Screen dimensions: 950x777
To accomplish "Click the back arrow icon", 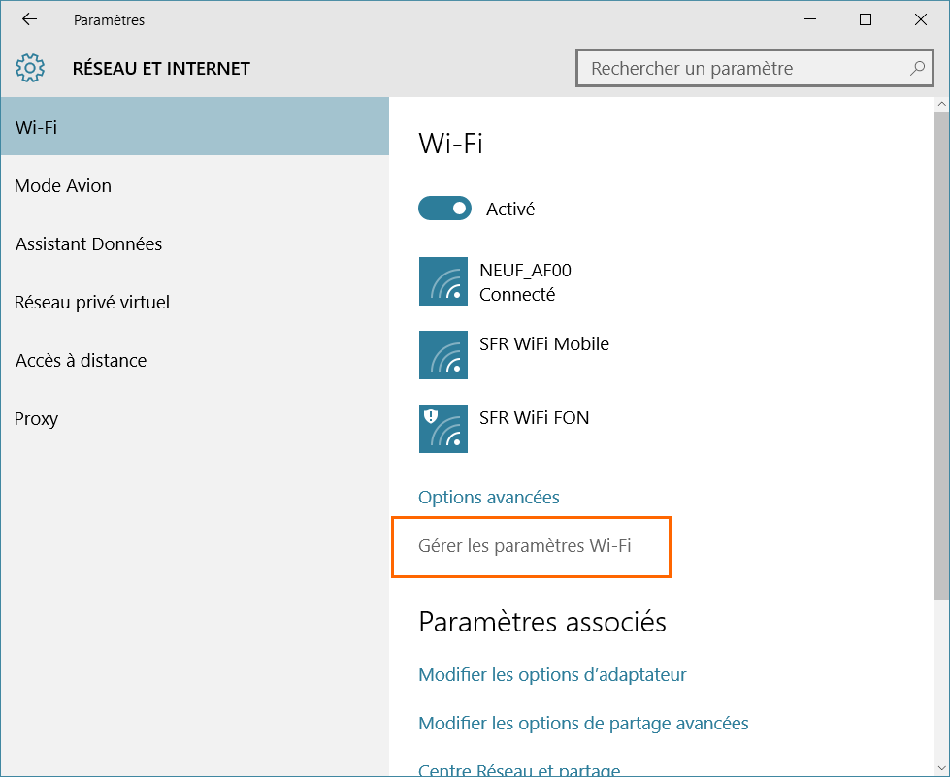I will [29, 19].
